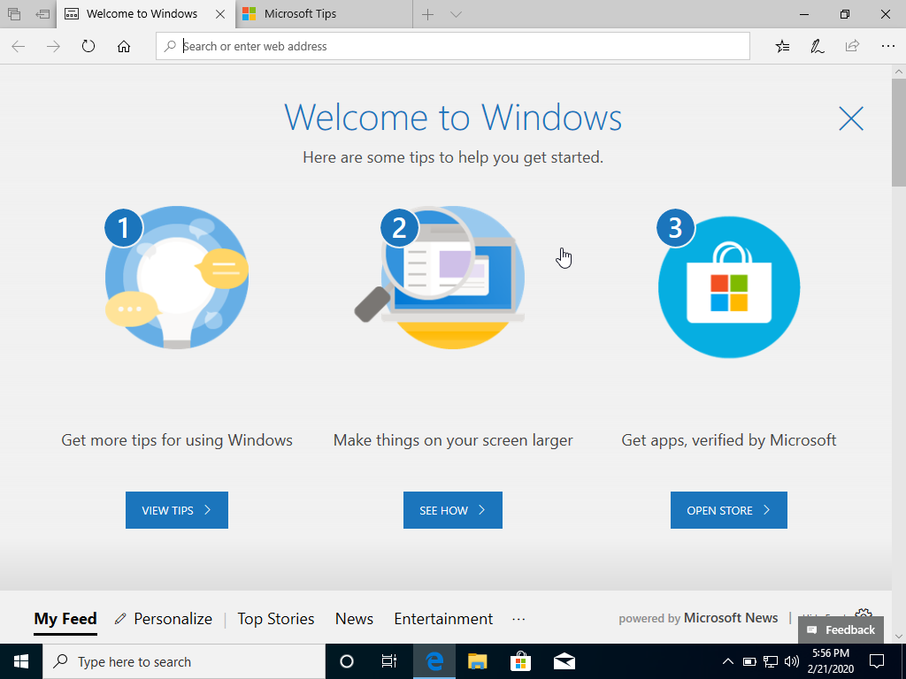Screen dimensions: 906x679
Task: Open the clock and date flyout
Action: [830, 661]
